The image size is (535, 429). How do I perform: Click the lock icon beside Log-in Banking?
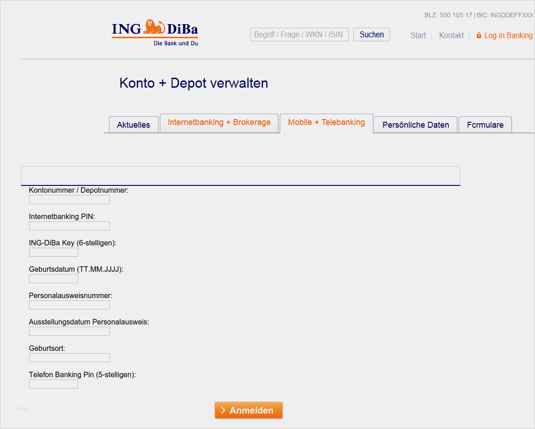pyautogui.click(x=479, y=35)
